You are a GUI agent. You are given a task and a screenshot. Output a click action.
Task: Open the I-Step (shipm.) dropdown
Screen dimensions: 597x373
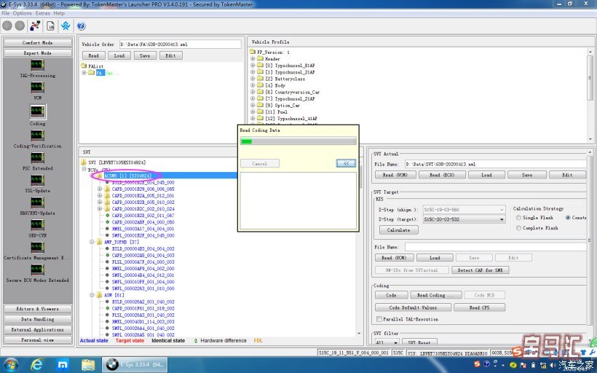pyautogui.click(x=502, y=210)
